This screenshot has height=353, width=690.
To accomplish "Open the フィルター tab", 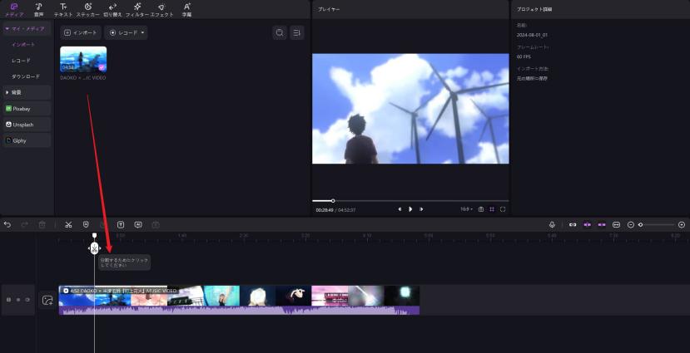I will pyautogui.click(x=137, y=10).
